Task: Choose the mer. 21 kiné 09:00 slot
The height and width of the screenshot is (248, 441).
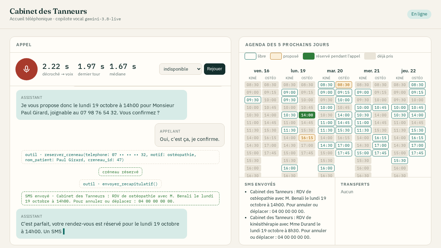Action: click(x=363, y=92)
